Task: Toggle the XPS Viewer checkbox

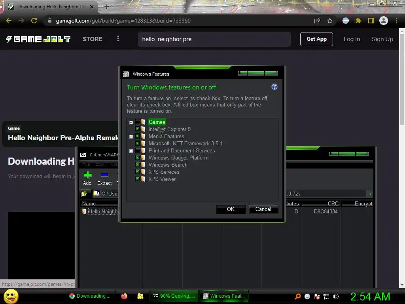Action: click(138, 179)
